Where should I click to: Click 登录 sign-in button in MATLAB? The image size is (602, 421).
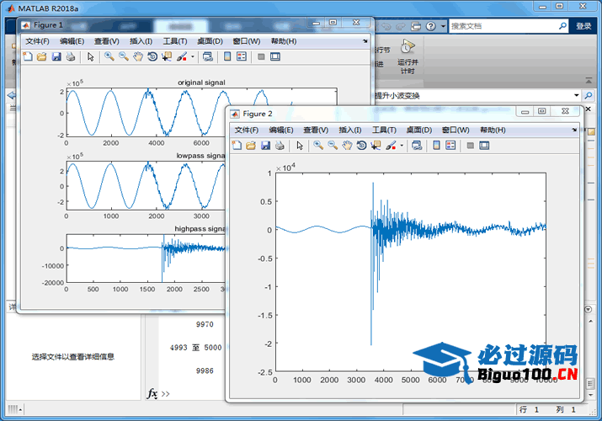[583, 26]
